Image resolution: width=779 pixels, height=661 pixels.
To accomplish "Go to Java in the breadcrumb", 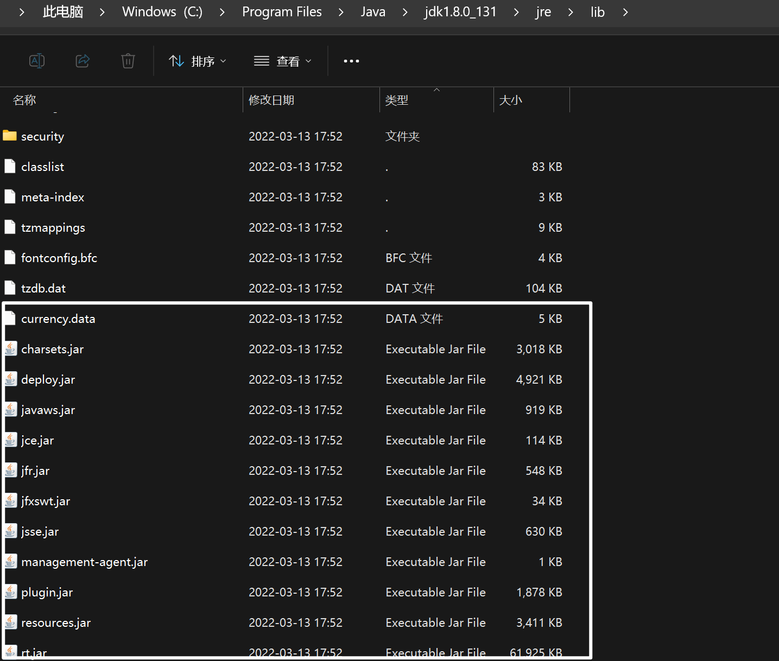I will coord(373,12).
